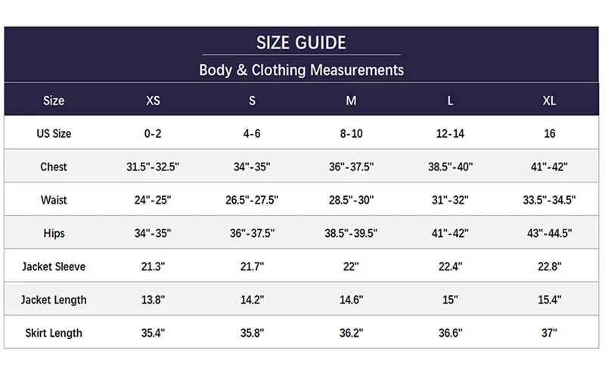Click the Chest row label

(x=54, y=167)
